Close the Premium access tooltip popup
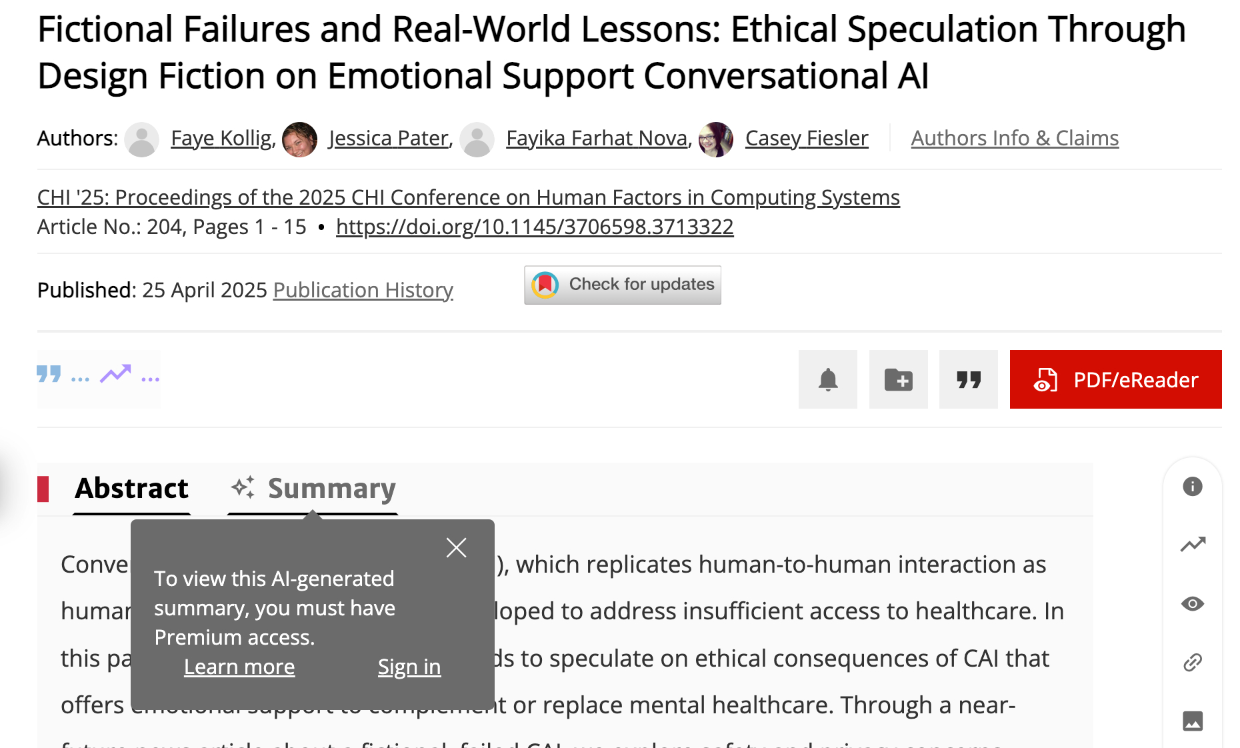 [x=456, y=548]
